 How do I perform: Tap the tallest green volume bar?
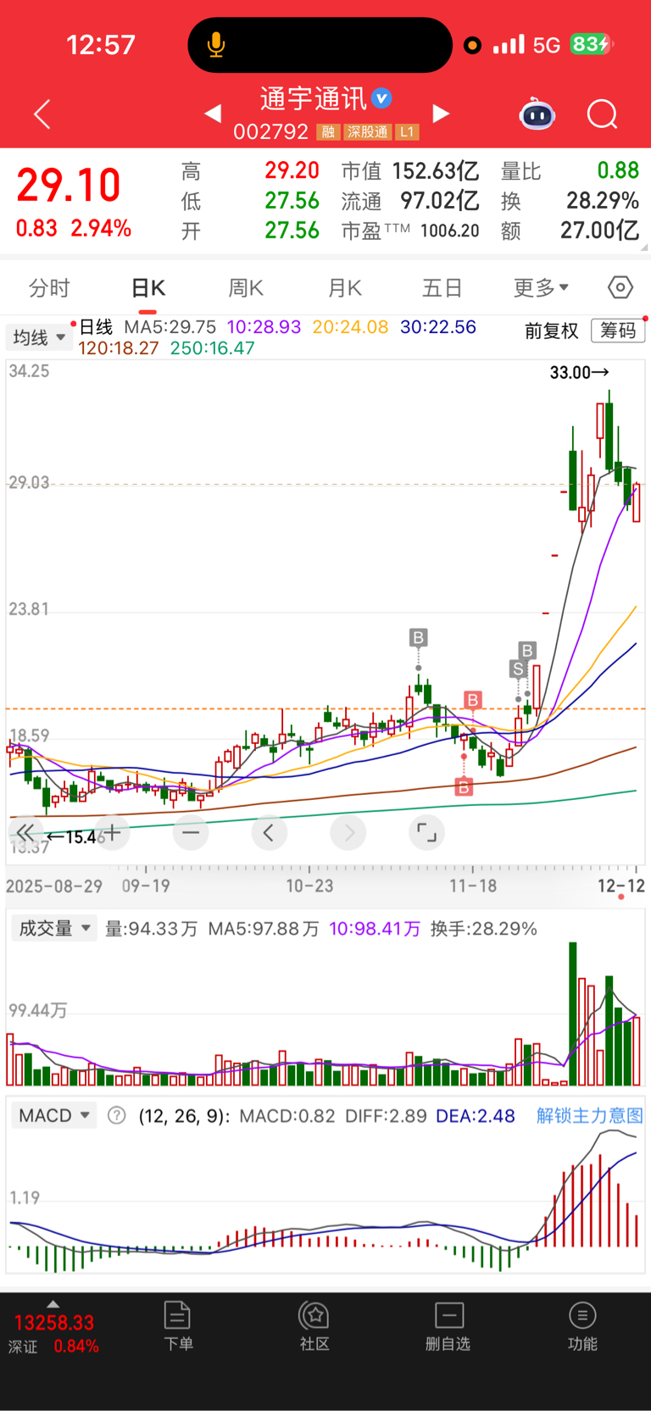pyautogui.click(x=573, y=1014)
